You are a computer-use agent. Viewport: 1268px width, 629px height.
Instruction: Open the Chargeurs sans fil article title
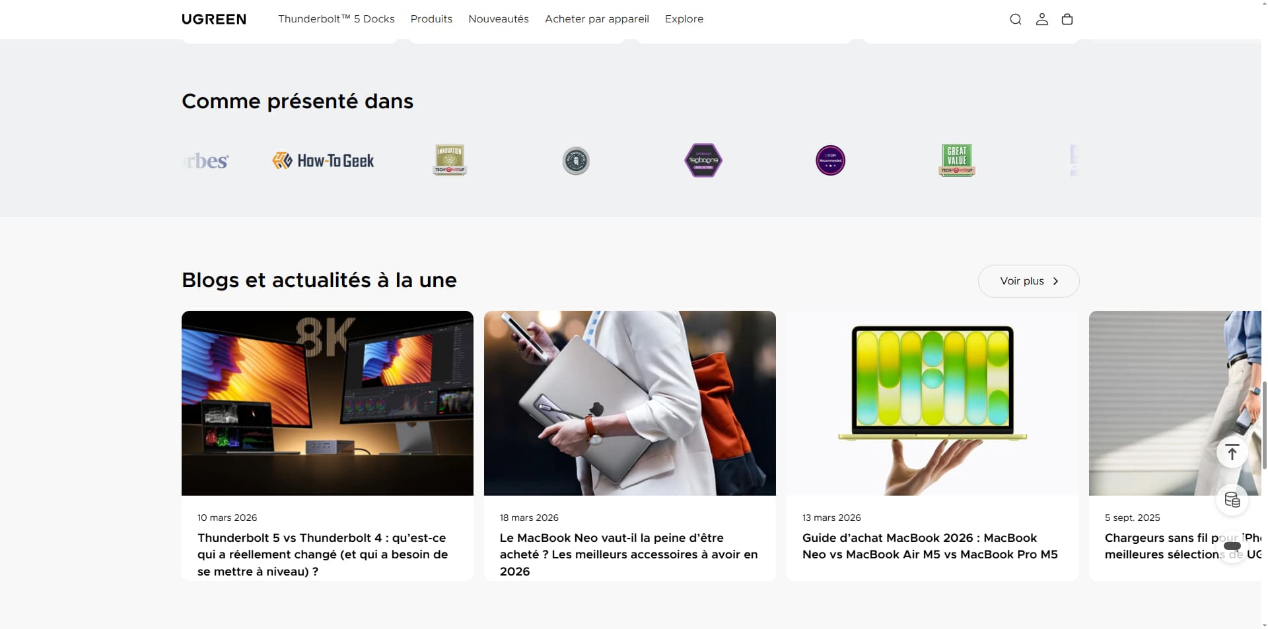[x=1183, y=546]
